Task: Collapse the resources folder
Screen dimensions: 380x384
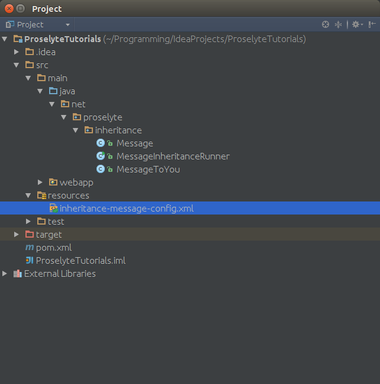Action: [28, 196]
